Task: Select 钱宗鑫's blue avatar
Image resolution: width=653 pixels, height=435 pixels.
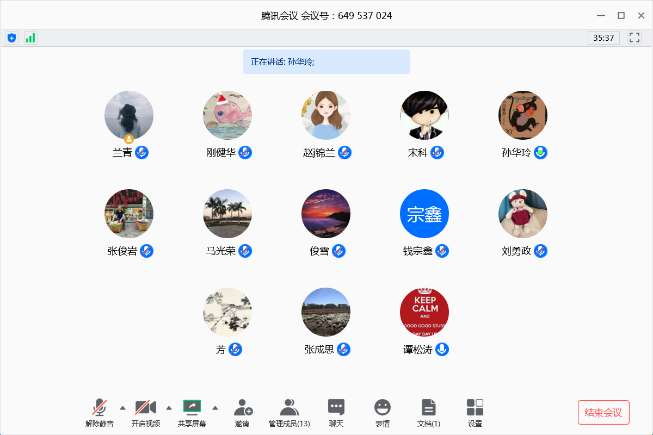Action: pyautogui.click(x=424, y=214)
